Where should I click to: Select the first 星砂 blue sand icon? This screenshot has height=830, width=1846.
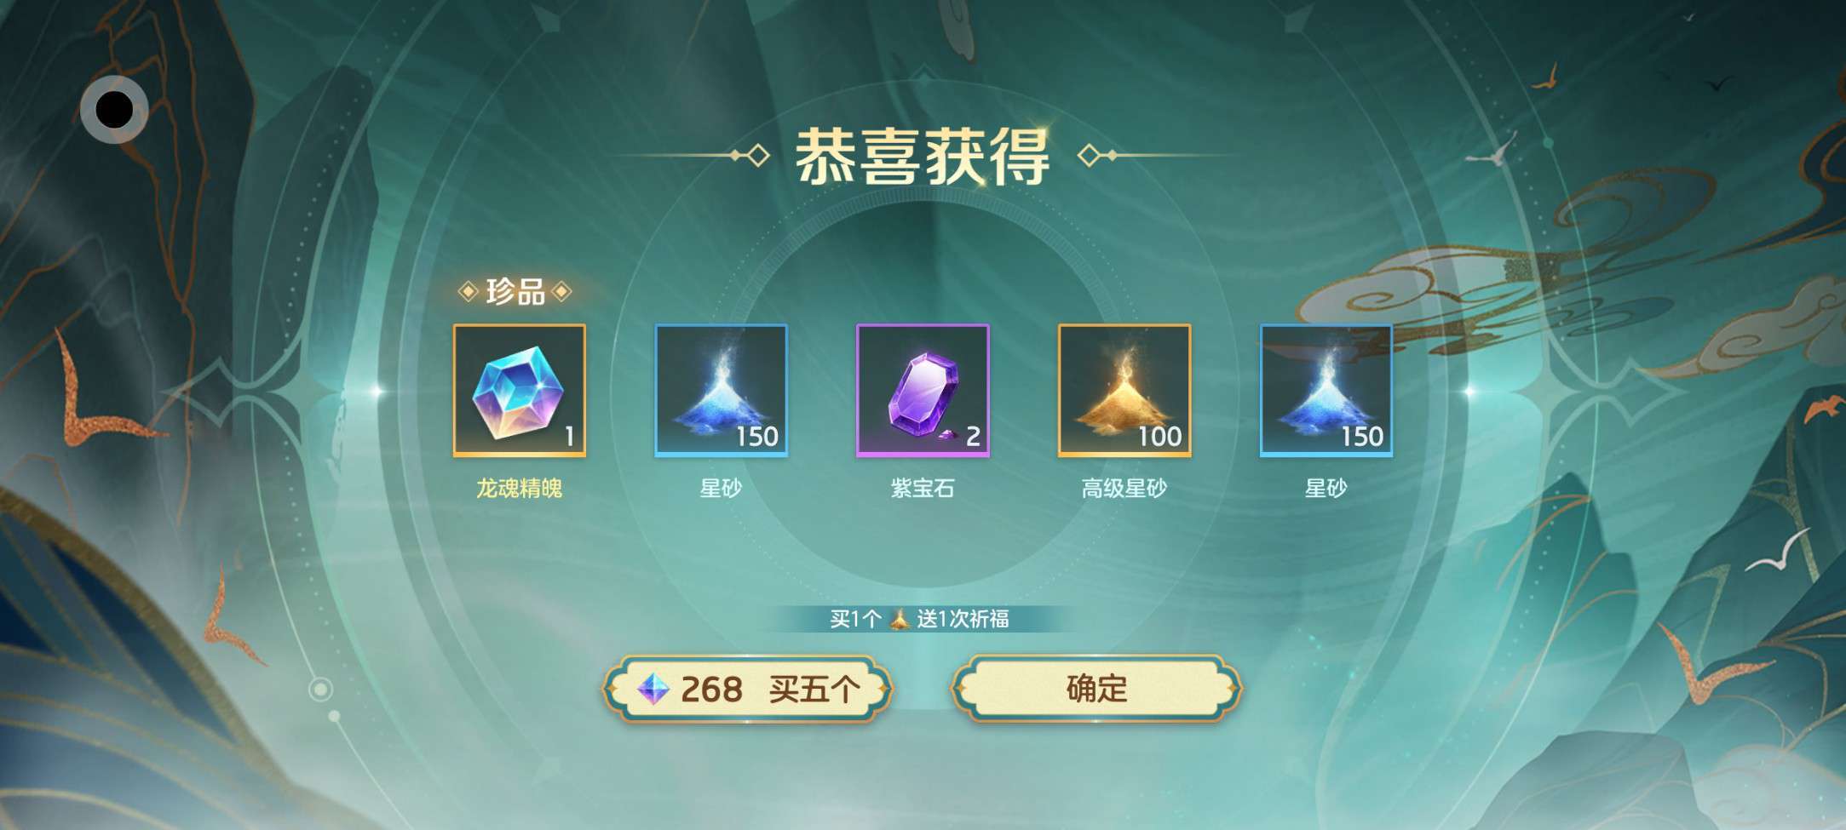tap(721, 391)
